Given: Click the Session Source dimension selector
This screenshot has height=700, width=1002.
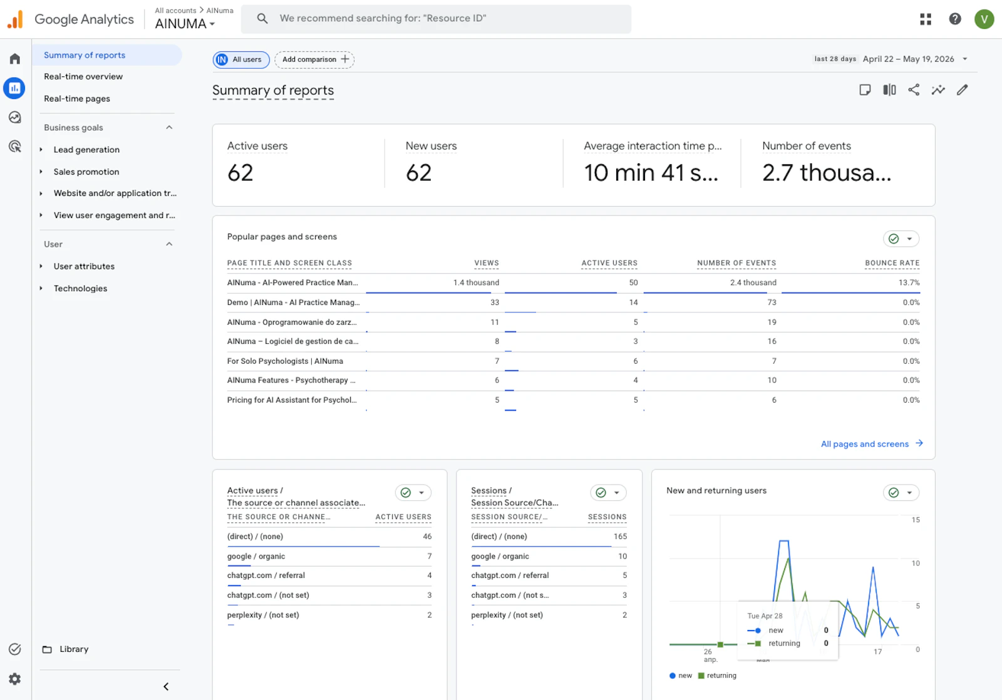Looking at the screenshot, I should tap(515, 503).
